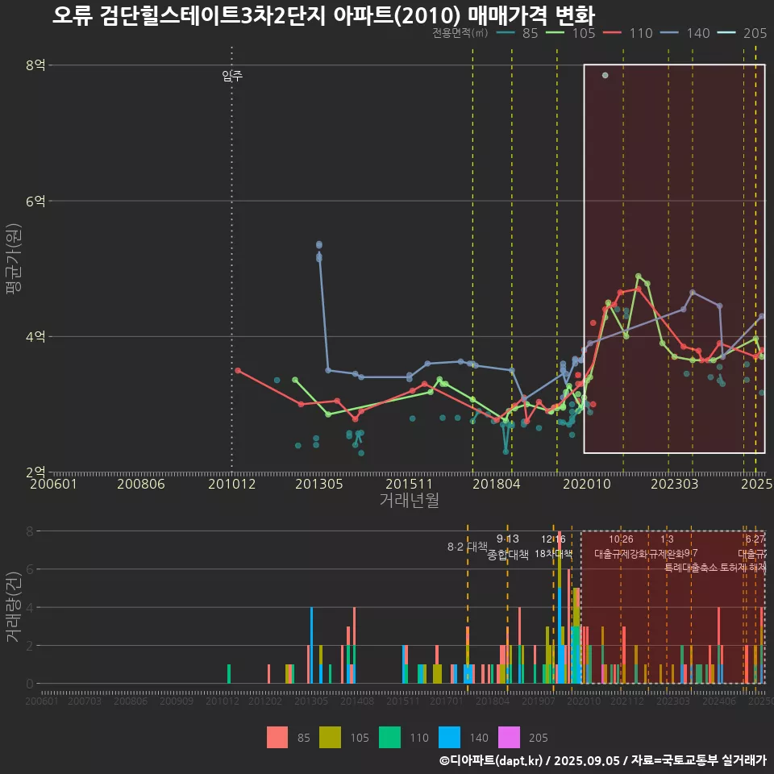Viewport: 774px width, 774px height.
Task: Click the 거래량(건) axis title
Action: (x=14, y=607)
